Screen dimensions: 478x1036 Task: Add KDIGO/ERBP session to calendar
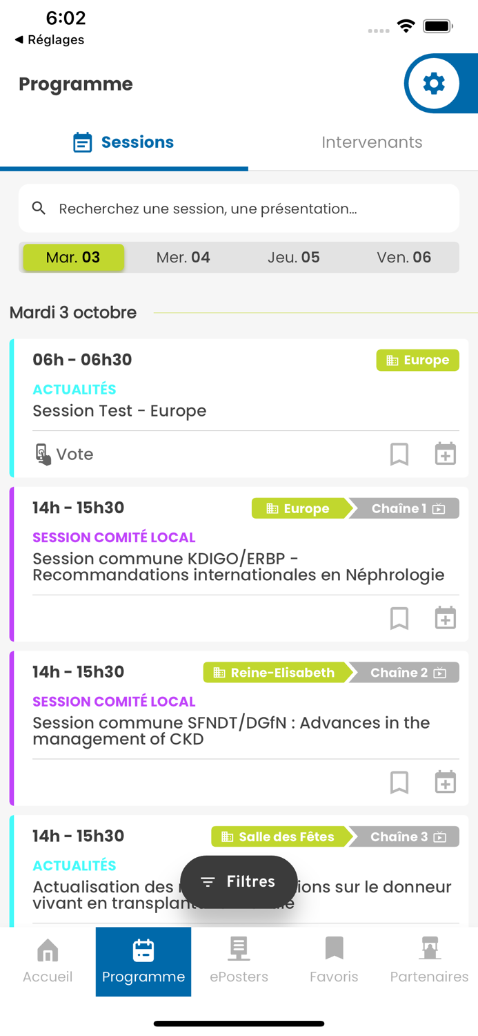(x=446, y=618)
